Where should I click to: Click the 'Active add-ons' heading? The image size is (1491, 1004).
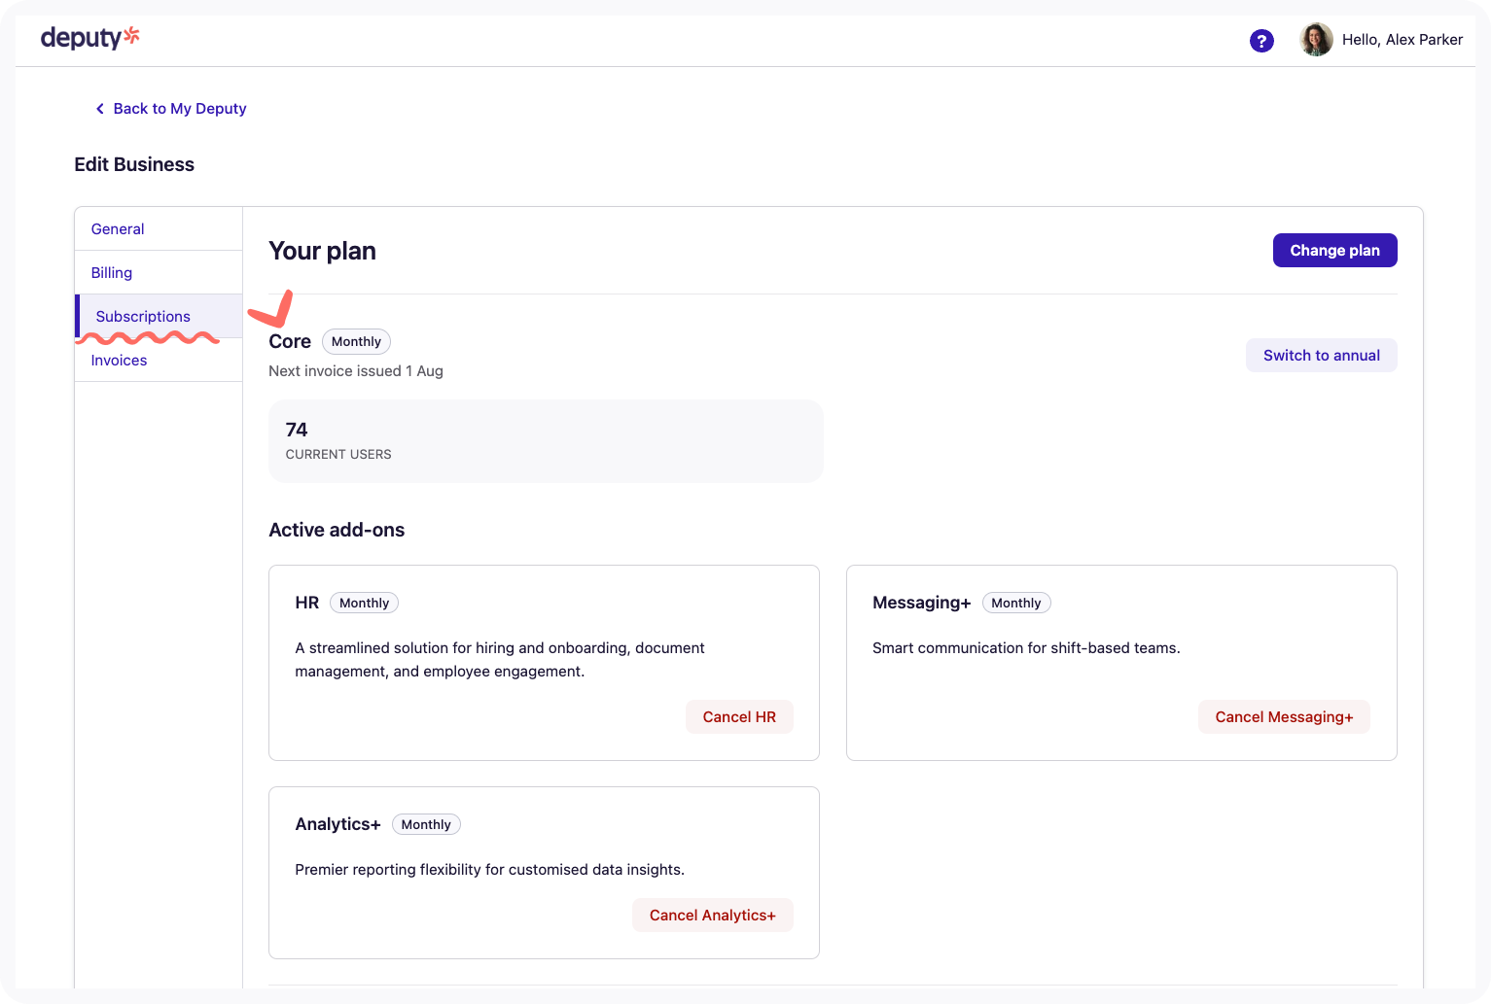tap(337, 530)
